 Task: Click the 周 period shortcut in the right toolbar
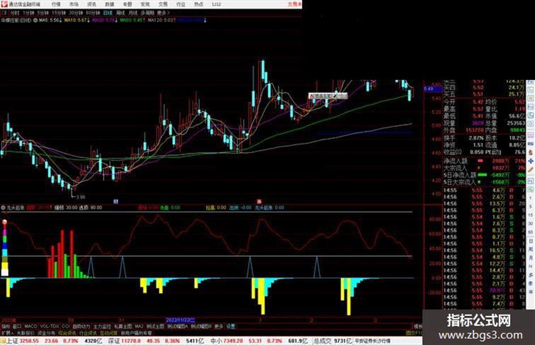tap(530, 250)
